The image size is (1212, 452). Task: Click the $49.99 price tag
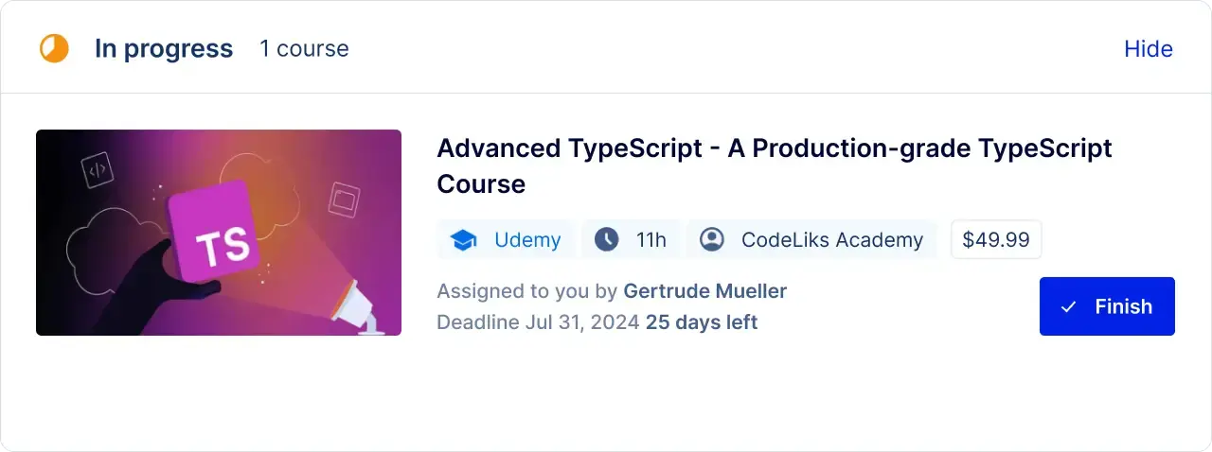click(995, 239)
